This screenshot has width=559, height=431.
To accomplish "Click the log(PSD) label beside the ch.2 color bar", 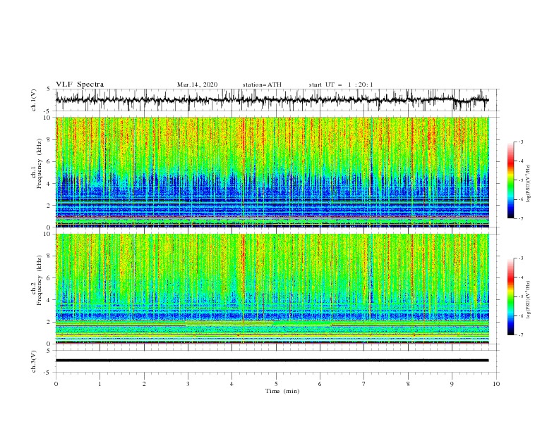I will coord(529,300).
